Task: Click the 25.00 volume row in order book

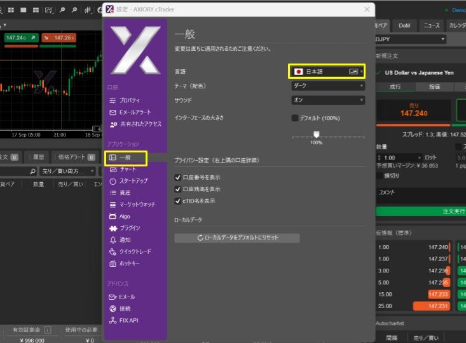Action: coord(414,306)
